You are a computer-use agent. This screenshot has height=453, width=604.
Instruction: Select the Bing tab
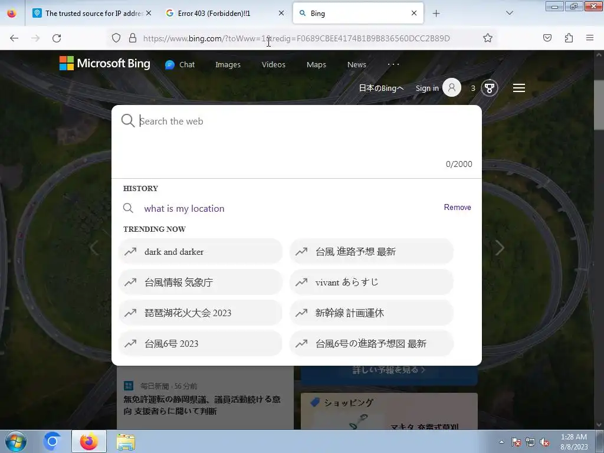click(x=358, y=13)
